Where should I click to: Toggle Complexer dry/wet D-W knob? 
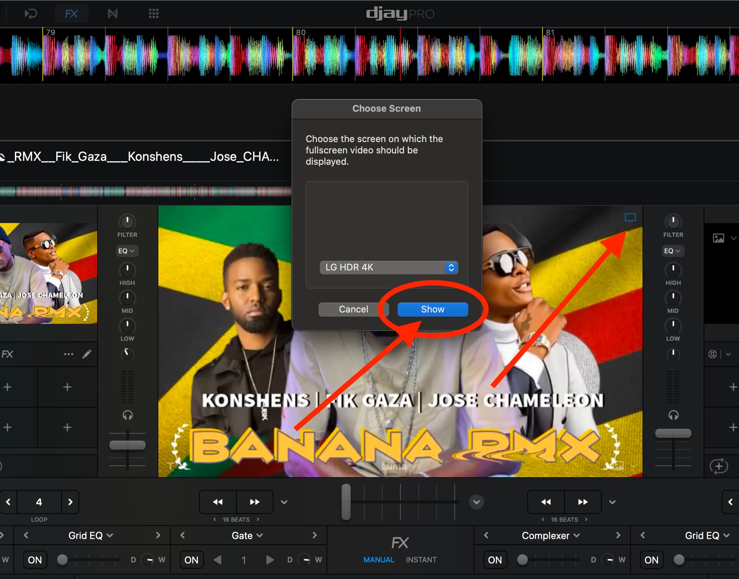tap(608, 560)
